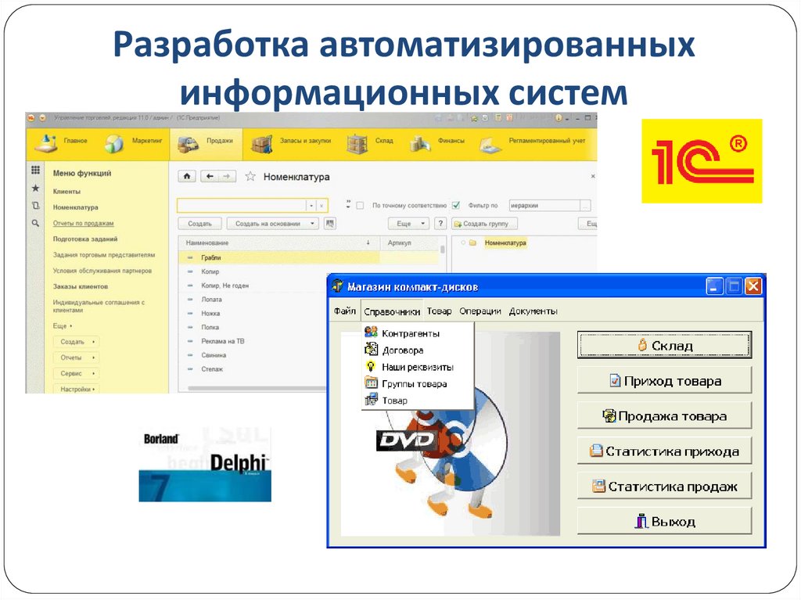
Task: Expand Отчеты submenu in the functions menu
Action: coord(76,357)
